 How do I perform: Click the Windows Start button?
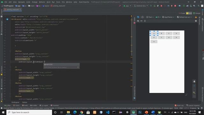pos(3,112)
